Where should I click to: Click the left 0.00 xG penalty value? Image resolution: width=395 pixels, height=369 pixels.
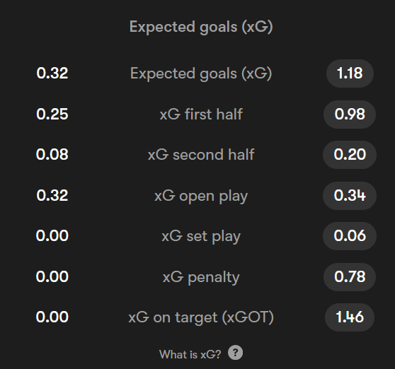coord(52,276)
